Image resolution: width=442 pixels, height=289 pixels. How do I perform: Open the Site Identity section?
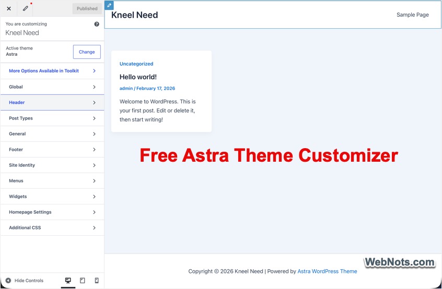tap(52, 165)
